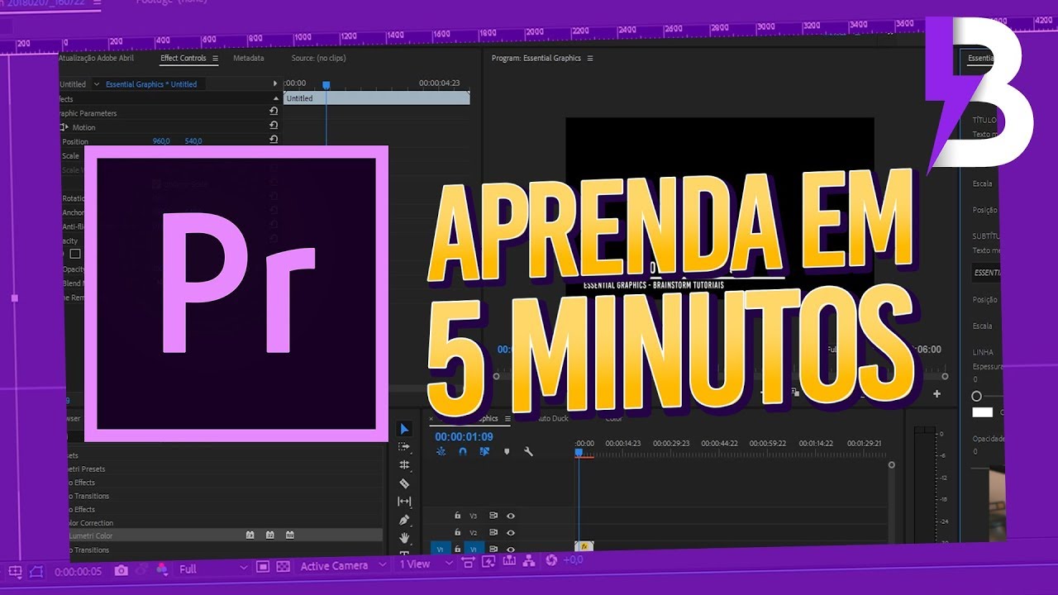Click the reset exposure icon
Image resolution: width=1058 pixels, height=595 pixels.
click(551, 561)
